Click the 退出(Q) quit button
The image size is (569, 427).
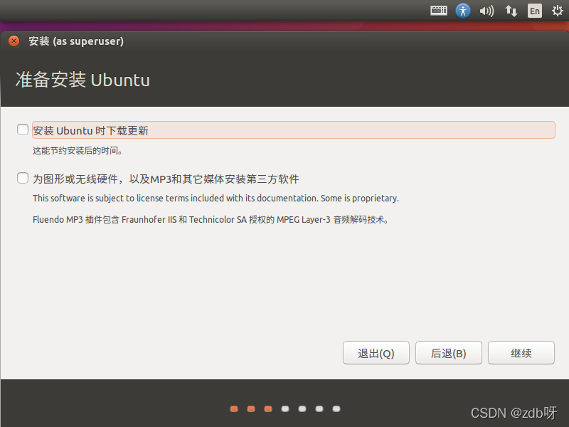376,352
